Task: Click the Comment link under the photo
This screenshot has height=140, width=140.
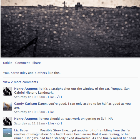Action: [x=22, y=63]
